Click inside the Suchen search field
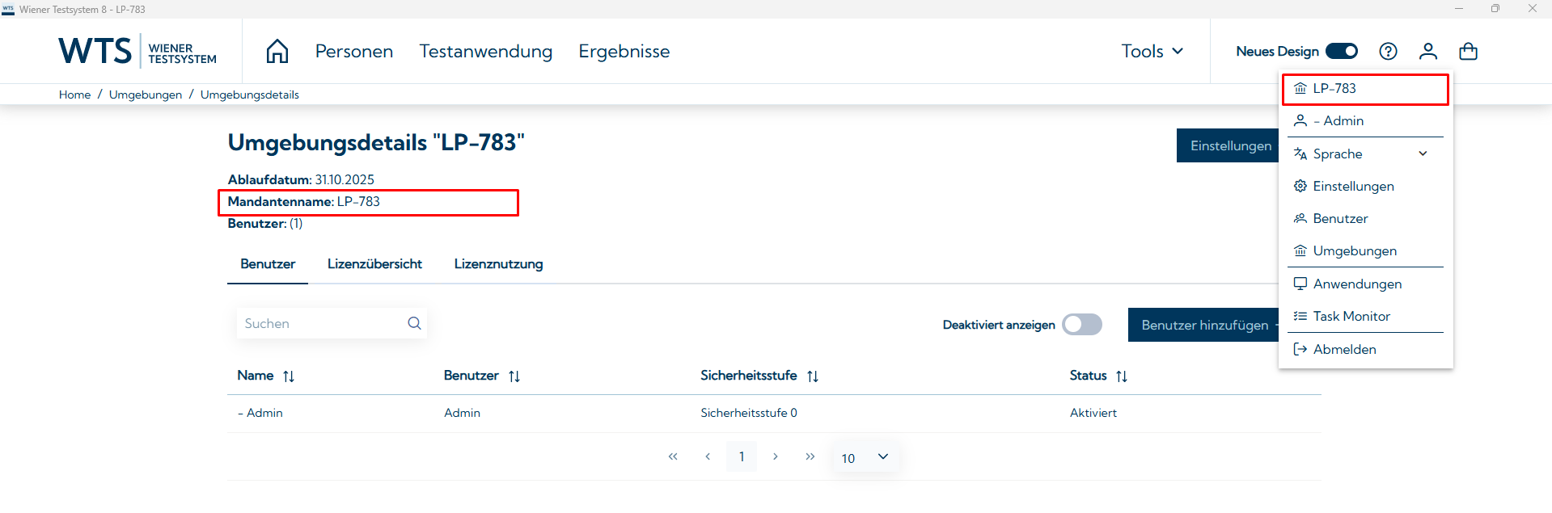Screen dimensions: 1552x513 point(315,322)
